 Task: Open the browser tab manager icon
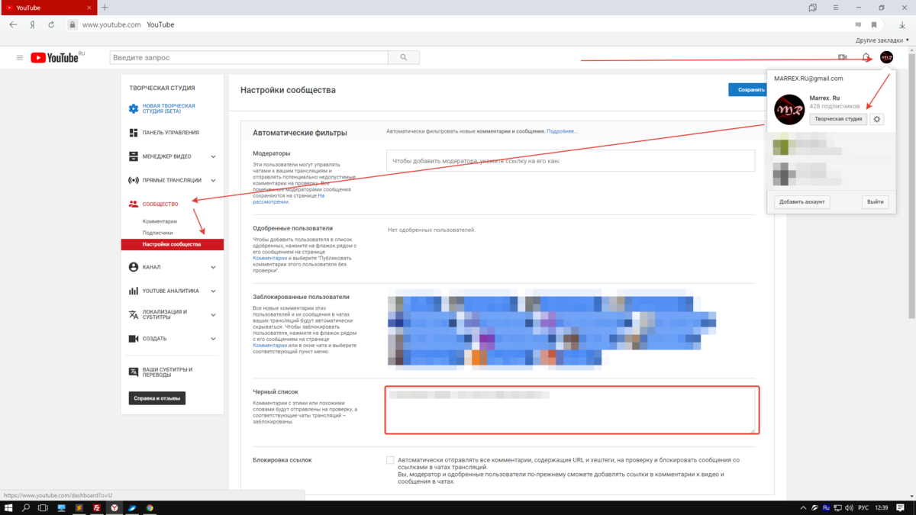813,8
